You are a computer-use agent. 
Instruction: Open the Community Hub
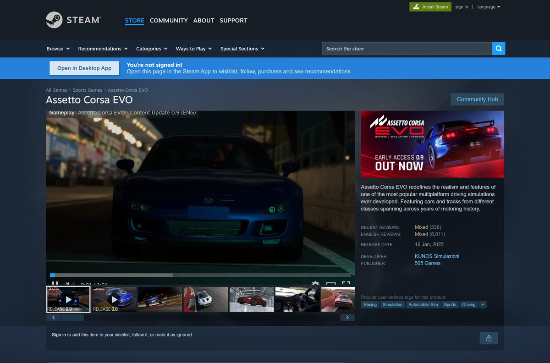[x=477, y=99]
